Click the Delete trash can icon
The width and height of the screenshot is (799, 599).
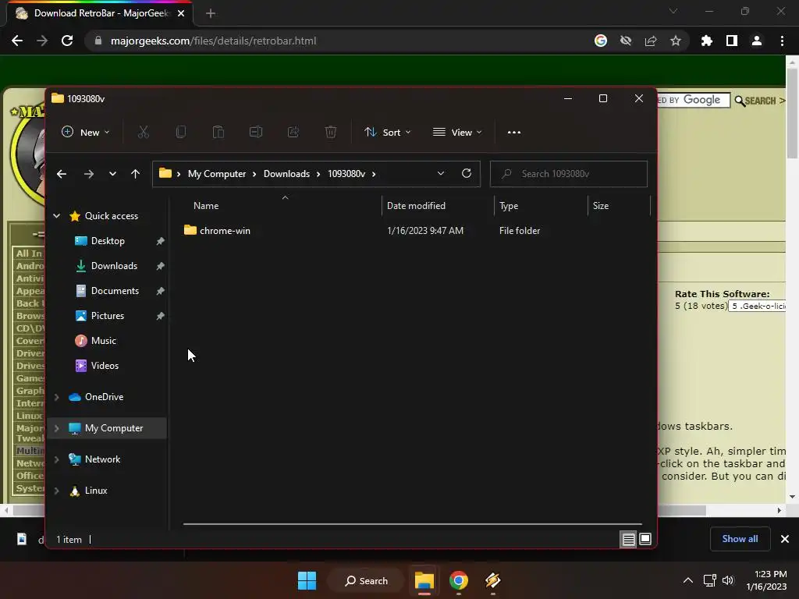click(x=331, y=133)
